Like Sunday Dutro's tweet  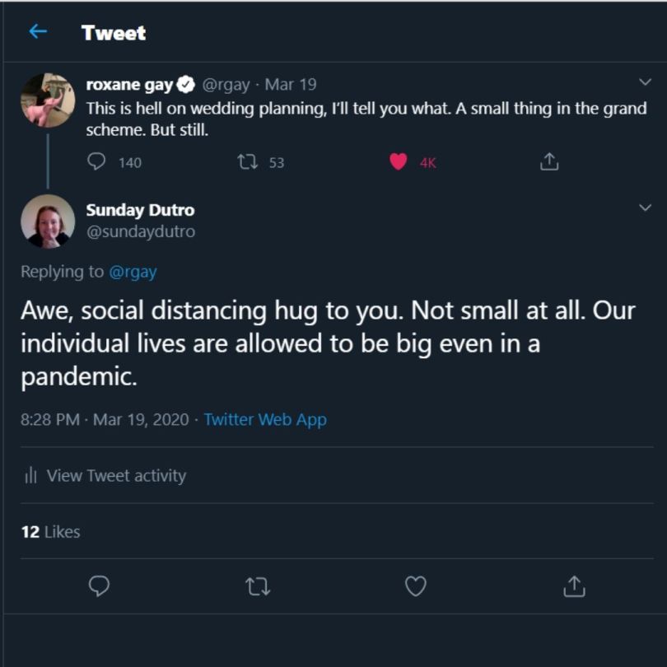pyautogui.click(x=416, y=585)
